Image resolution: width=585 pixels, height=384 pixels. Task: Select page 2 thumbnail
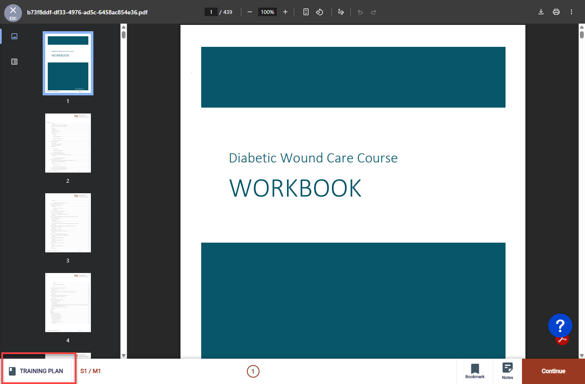pyautogui.click(x=68, y=143)
